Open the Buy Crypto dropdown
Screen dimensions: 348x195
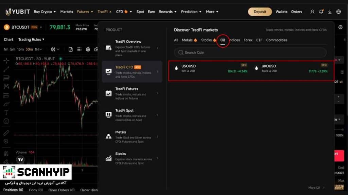point(45,12)
